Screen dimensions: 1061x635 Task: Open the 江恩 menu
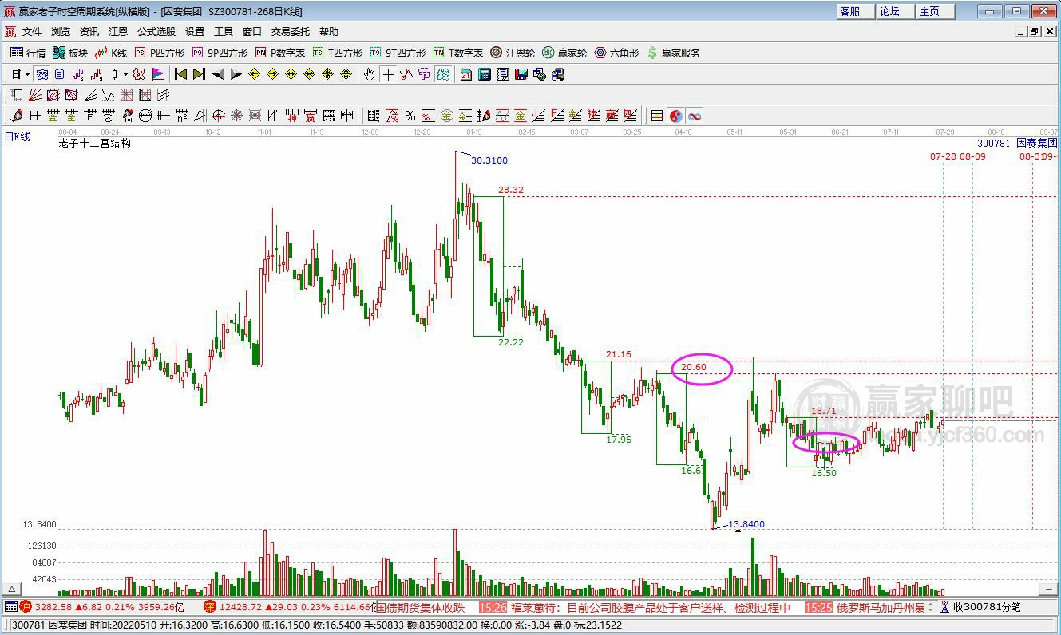[x=118, y=32]
